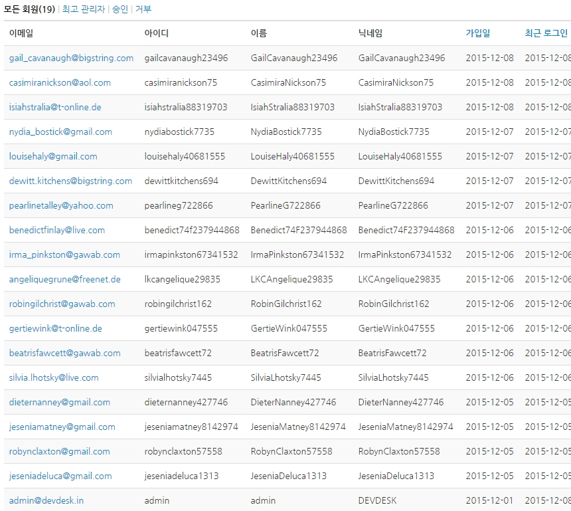Open email gertiewink@t-online.de
The width and height of the screenshot is (571, 511).
[55, 329]
